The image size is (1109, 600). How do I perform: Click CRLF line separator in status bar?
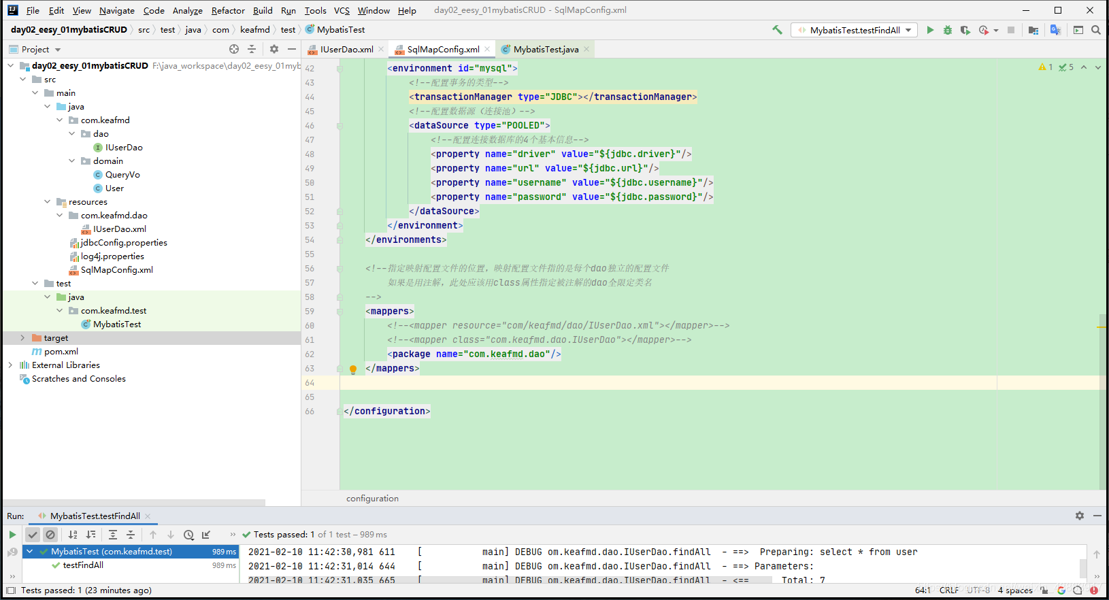(x=948, y=590)
